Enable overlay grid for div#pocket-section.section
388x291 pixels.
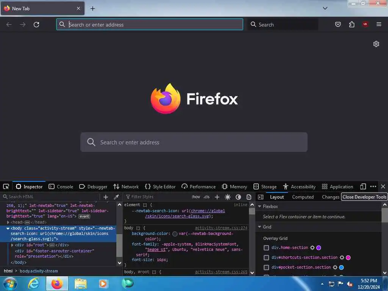pos(266,268)
